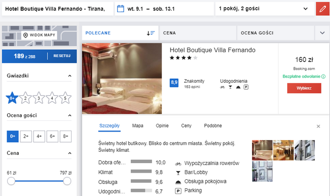Click cocktail icon next to Bar/Lobby
Screen dimensions: 330x196
pos(178,173)
